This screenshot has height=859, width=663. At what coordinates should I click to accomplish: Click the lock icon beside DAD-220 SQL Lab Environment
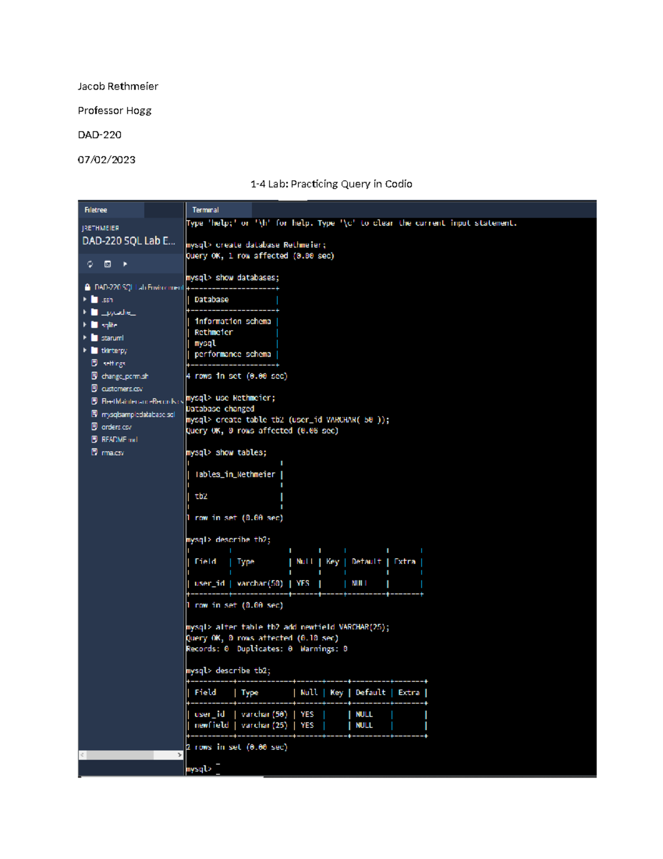[x=88, y=287]
